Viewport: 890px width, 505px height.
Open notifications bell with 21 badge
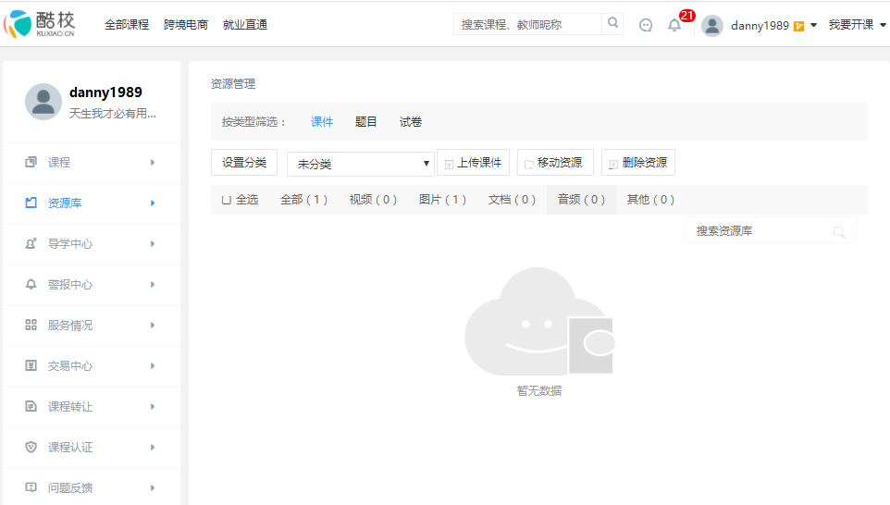[674, 25]
